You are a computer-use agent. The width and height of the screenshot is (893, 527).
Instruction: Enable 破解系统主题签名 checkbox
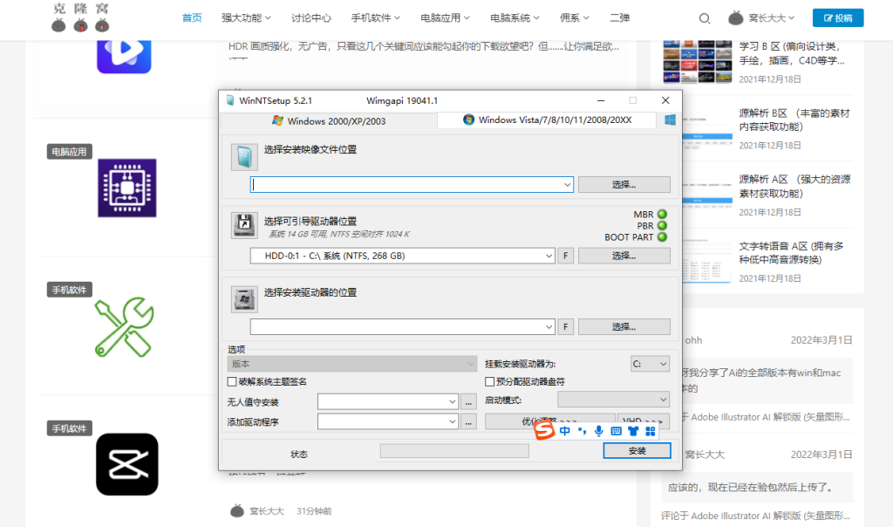pyautogui.click(x=232, y=381)
